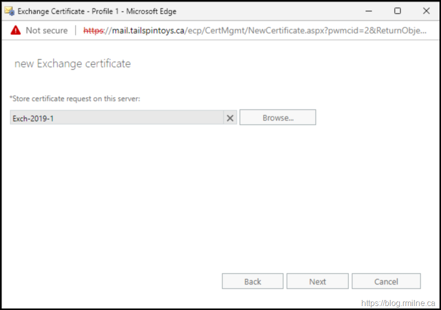Close the Exchange Certificate window
The image size is (441, 310).
[x=426, y=11]
